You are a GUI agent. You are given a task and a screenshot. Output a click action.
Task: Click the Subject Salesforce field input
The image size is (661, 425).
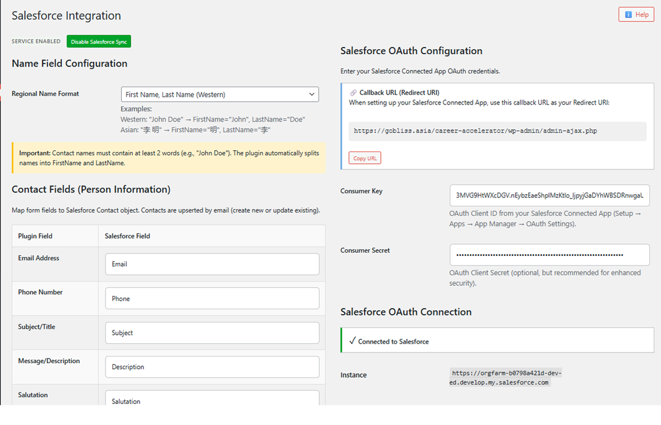(212, 333)
